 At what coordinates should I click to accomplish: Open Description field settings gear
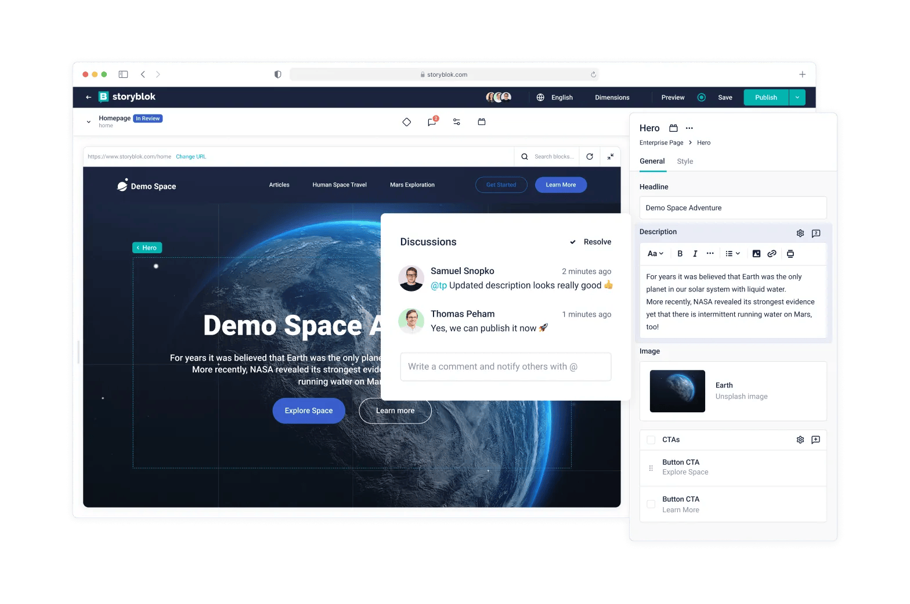(x=800, y=233)
